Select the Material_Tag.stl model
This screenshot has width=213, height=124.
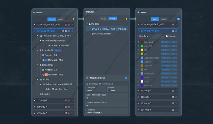tap(102, 34)
